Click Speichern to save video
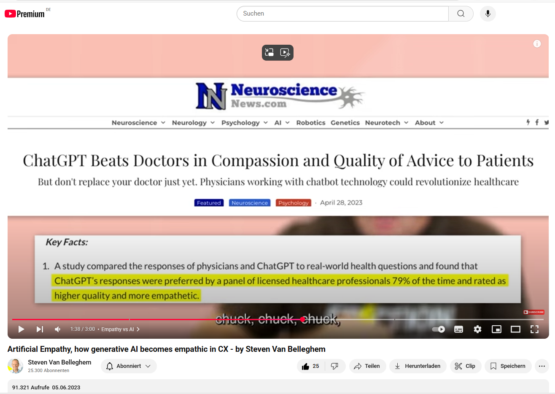Screen dimensions: 555x394 [508, 366]
